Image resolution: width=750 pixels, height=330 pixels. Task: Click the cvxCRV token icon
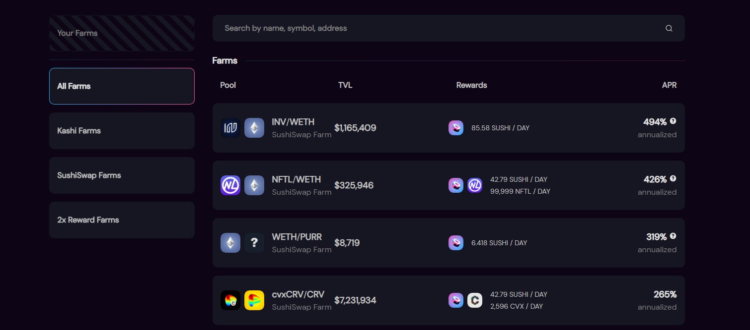click(230, 300)
